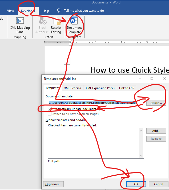Open the XML Mapping Pane
This screenshot has height=190, width=169.
(x=20, y=25)
